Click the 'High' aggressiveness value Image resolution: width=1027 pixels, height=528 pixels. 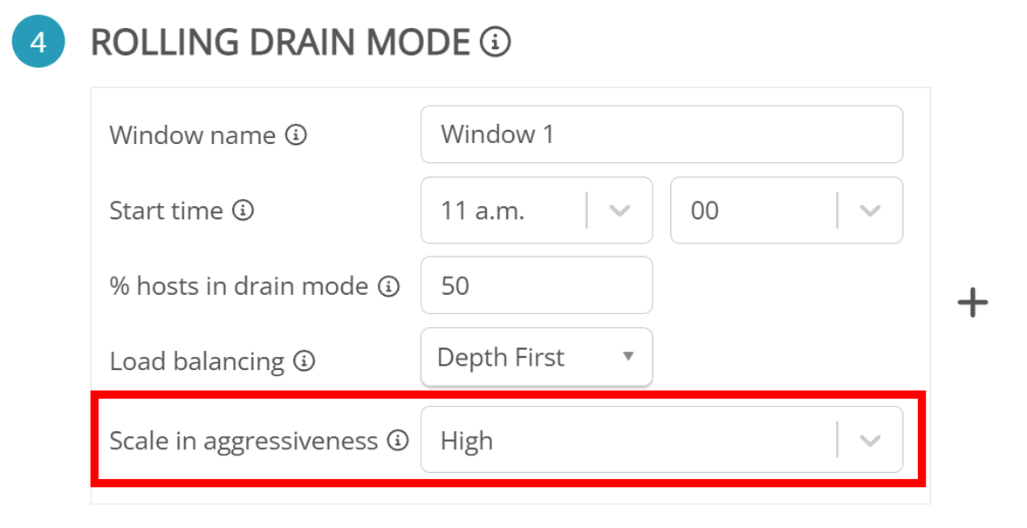pyautogui.click(x=467, y=441)
